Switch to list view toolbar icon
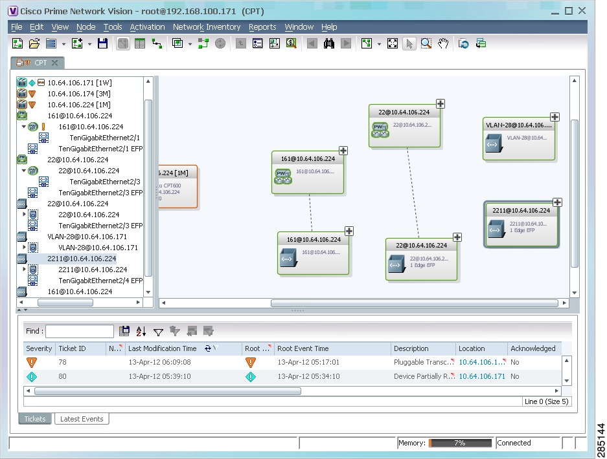 140,43
